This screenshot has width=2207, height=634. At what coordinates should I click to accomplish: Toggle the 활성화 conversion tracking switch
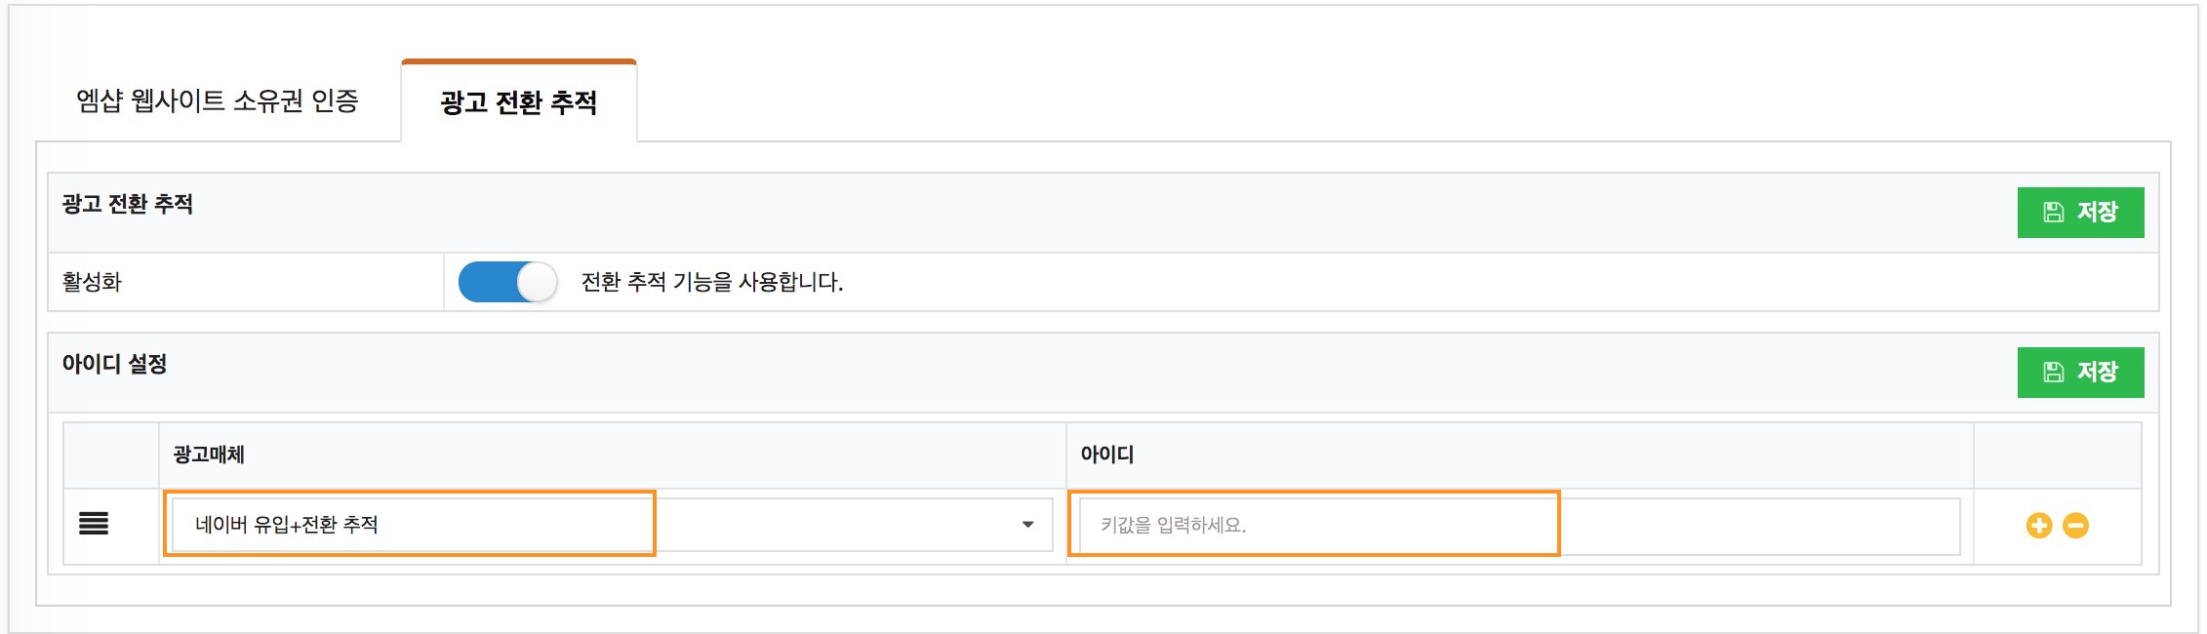pos(507,283)
